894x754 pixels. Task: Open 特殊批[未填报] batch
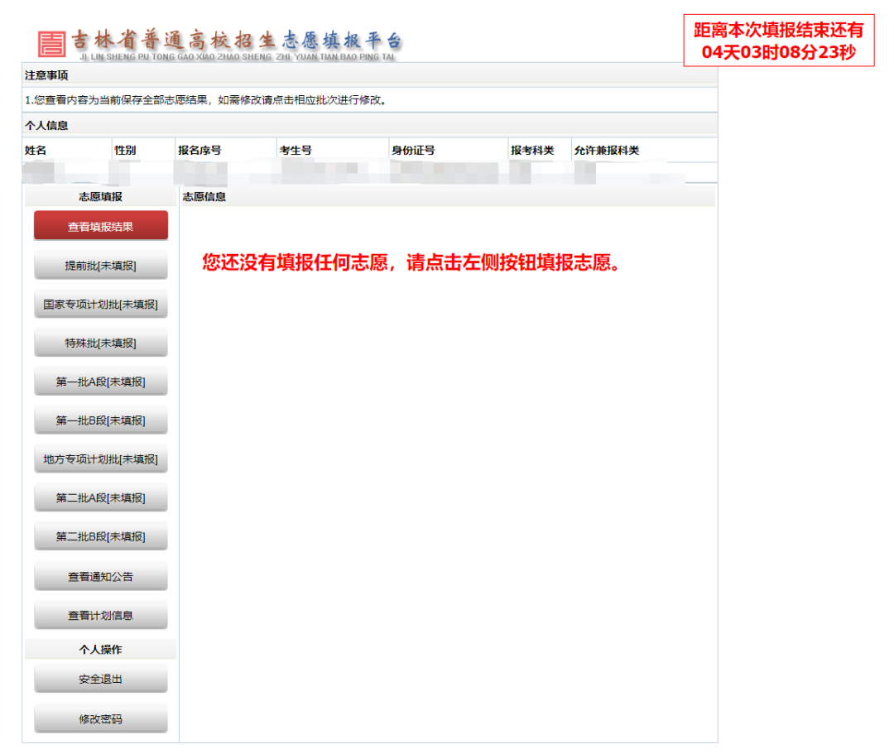(x=100, y=343)
